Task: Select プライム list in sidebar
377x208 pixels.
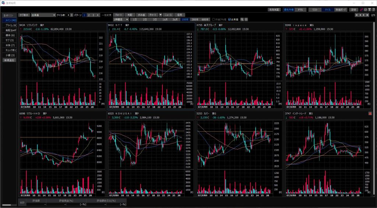Action: tap(10, 25)
